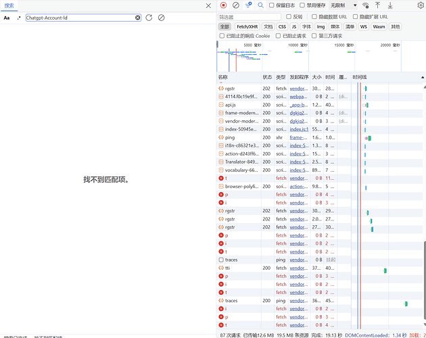Sort by 名称 column header
The height and width of the screenshot is (338, 426).
(239, 77)
